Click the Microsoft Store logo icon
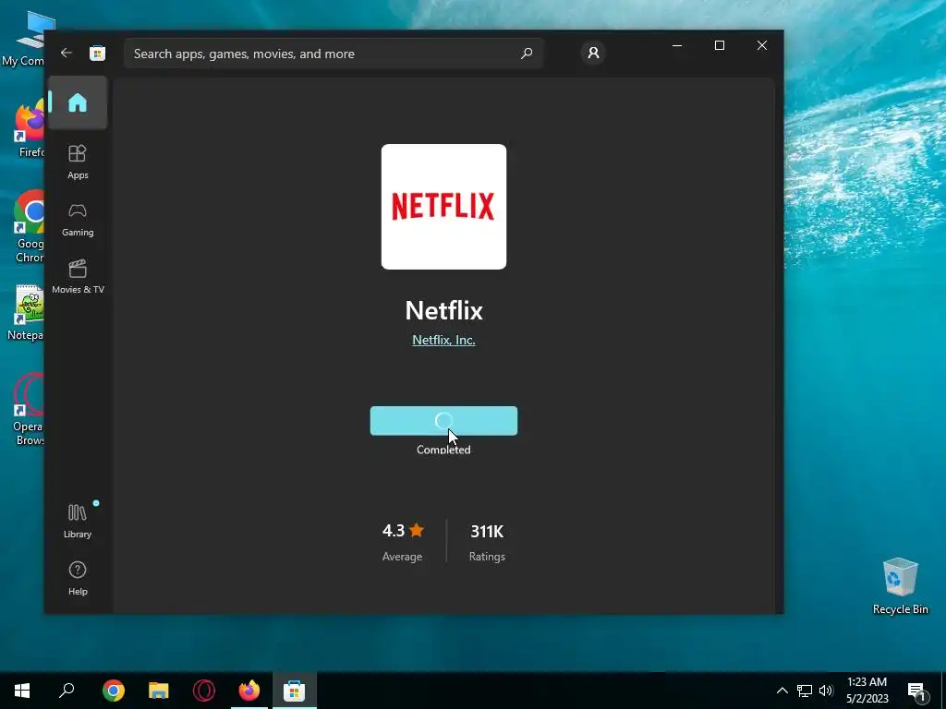Screen dimensions: 946x709 [97, 53]
